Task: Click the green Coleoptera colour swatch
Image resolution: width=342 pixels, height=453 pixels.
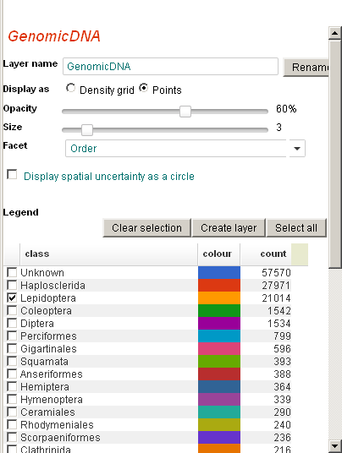Action: tap(219, 310)
